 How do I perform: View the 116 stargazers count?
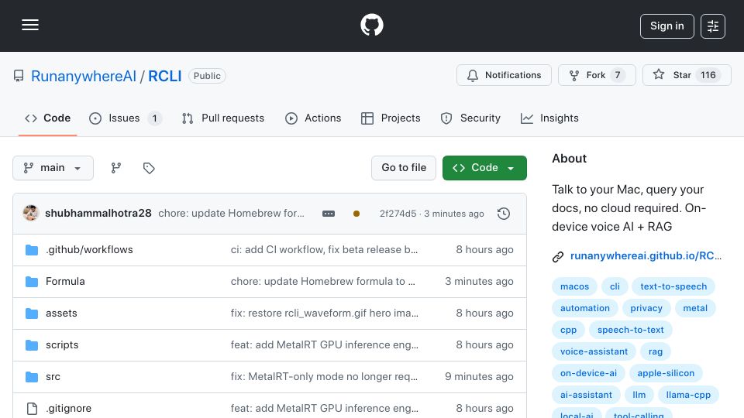[x=708, y=75]
